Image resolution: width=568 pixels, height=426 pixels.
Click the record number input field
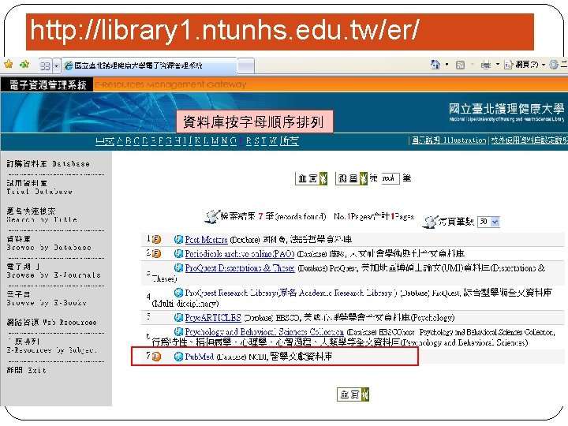(x=390, y=178)
